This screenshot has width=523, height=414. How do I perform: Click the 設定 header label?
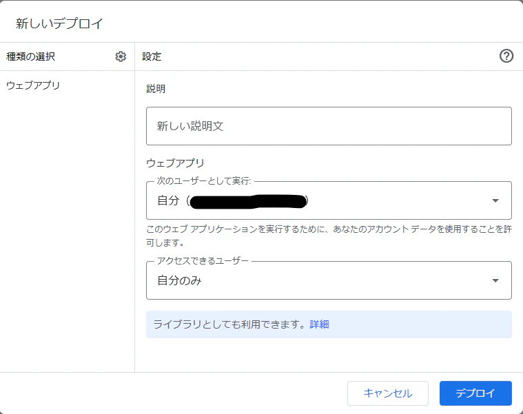(152, 56)
